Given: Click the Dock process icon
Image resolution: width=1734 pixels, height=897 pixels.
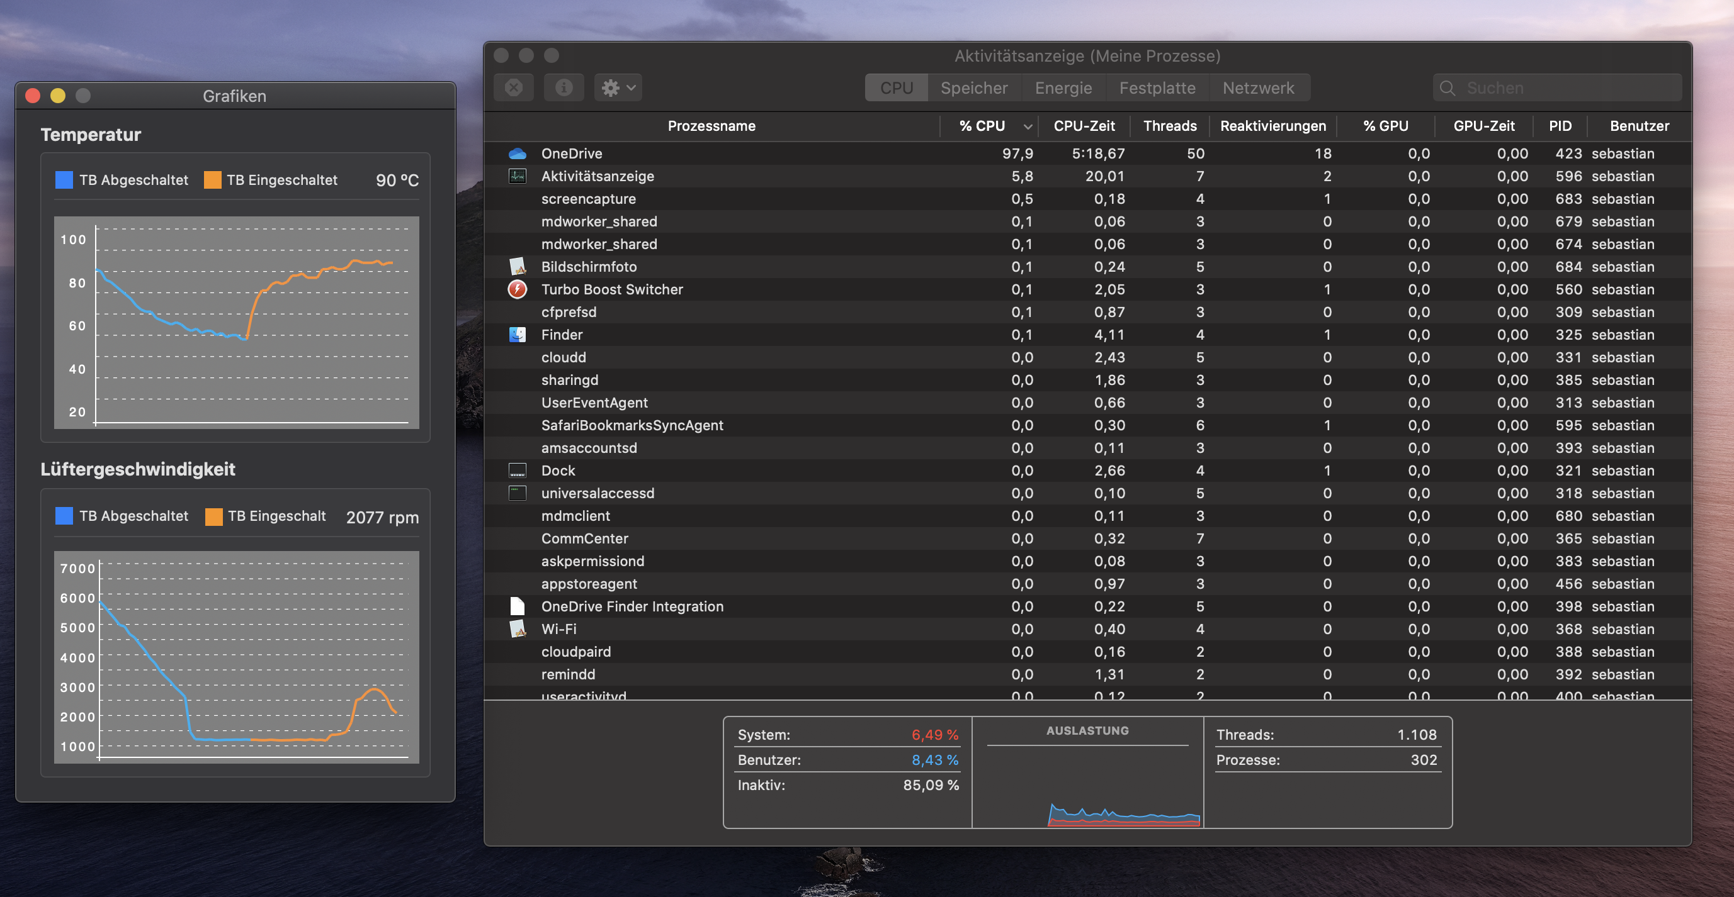Looking at the screenshot, I should (517, 471).
